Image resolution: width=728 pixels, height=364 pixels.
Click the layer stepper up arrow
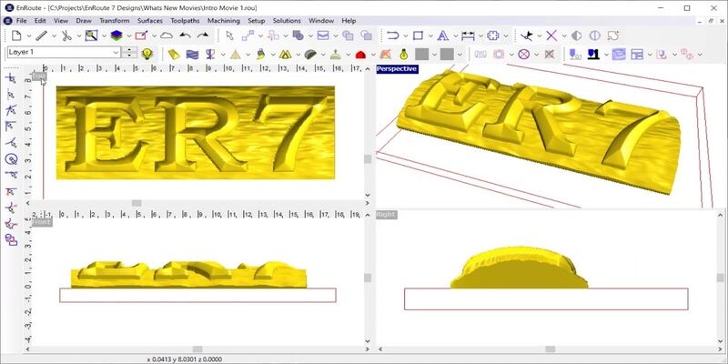point(131,49)
